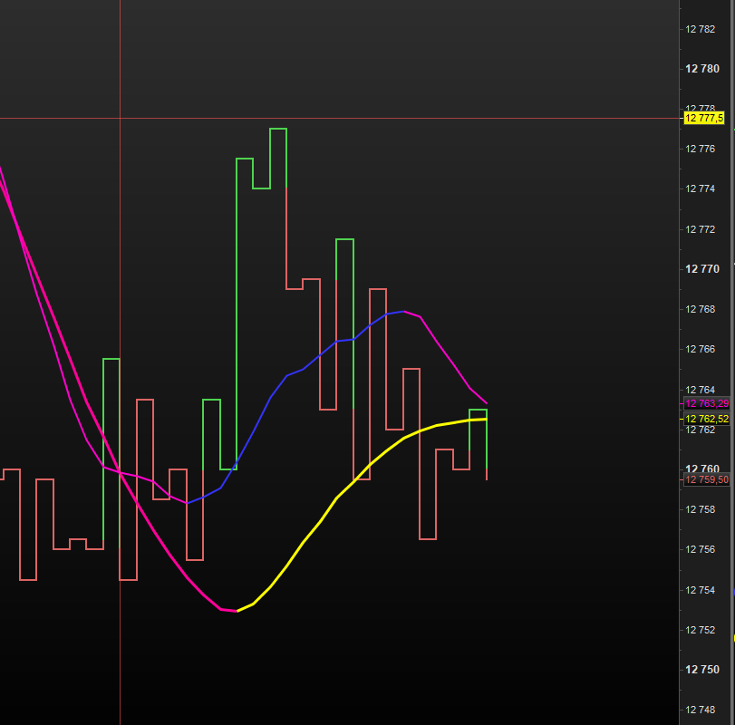Click the 12 780 price axis label
This screenshot has width=735, height=725.
point(702,69)
